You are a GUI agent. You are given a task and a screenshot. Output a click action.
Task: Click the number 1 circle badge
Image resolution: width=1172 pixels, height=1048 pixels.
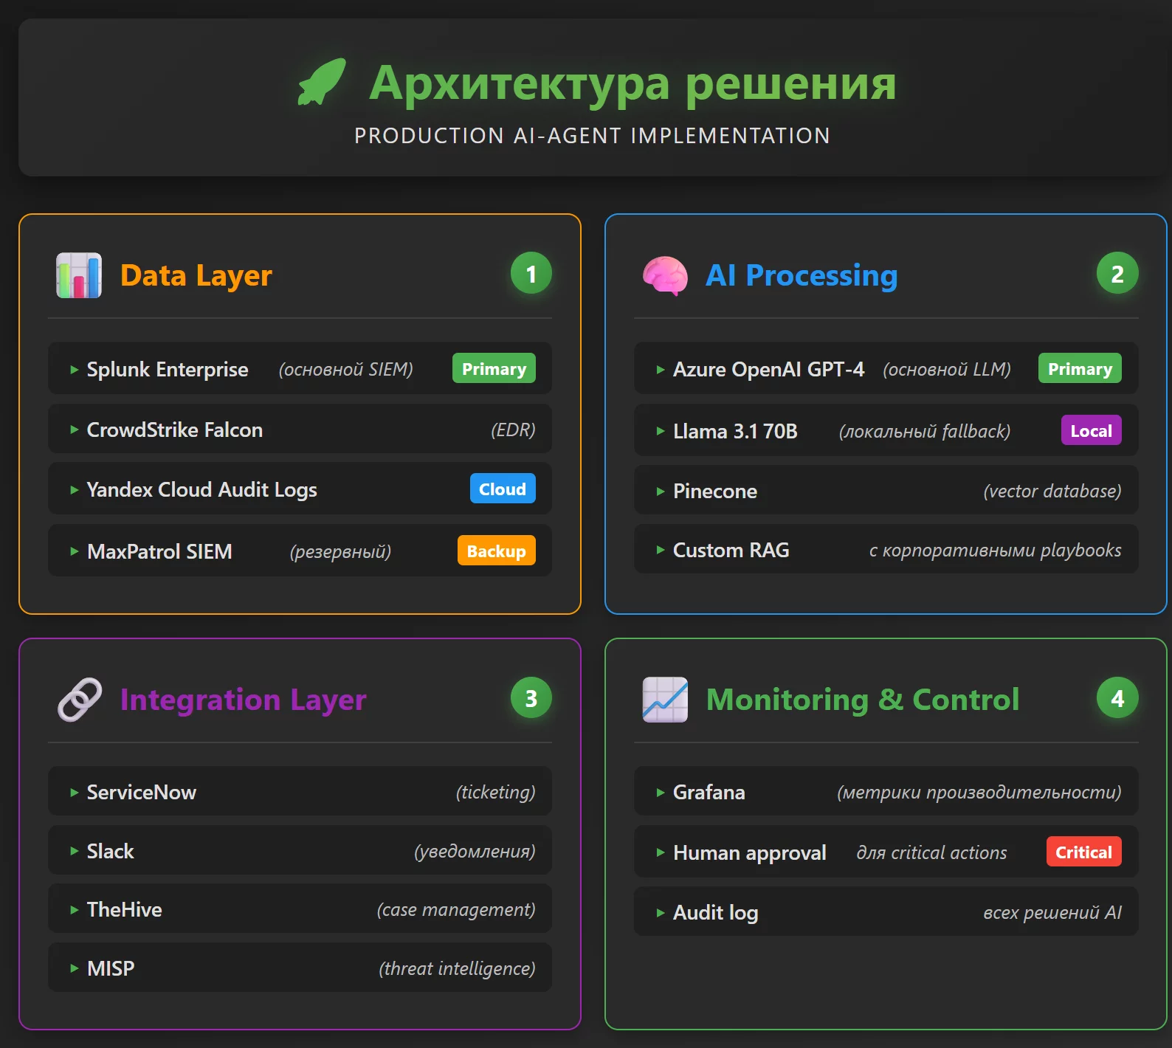point(531,274)
